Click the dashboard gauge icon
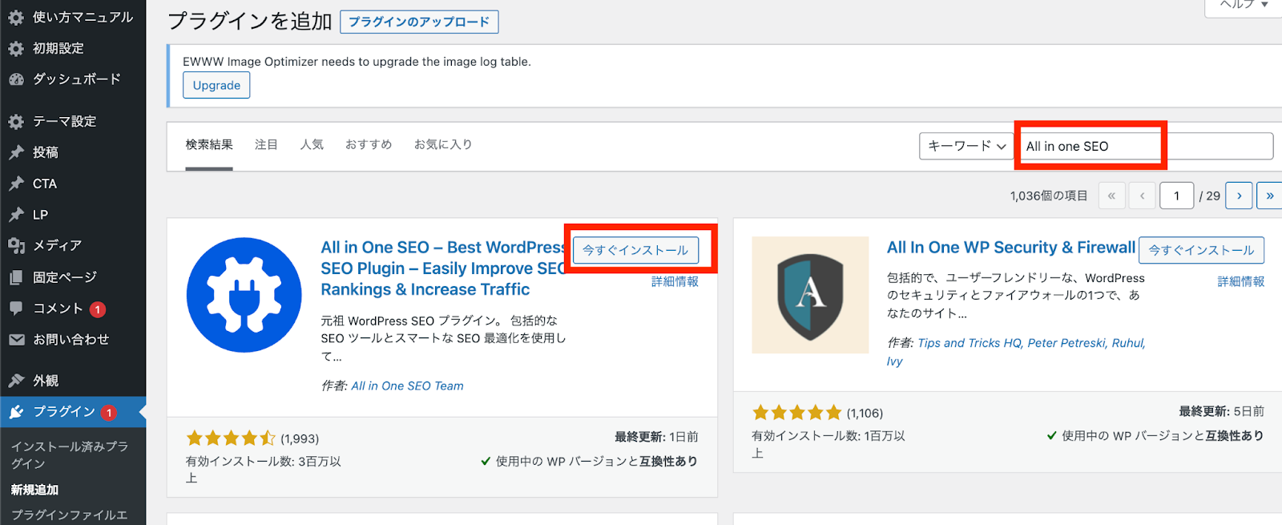Viewport: 1282px width, 525px height. tap(16, 79)
